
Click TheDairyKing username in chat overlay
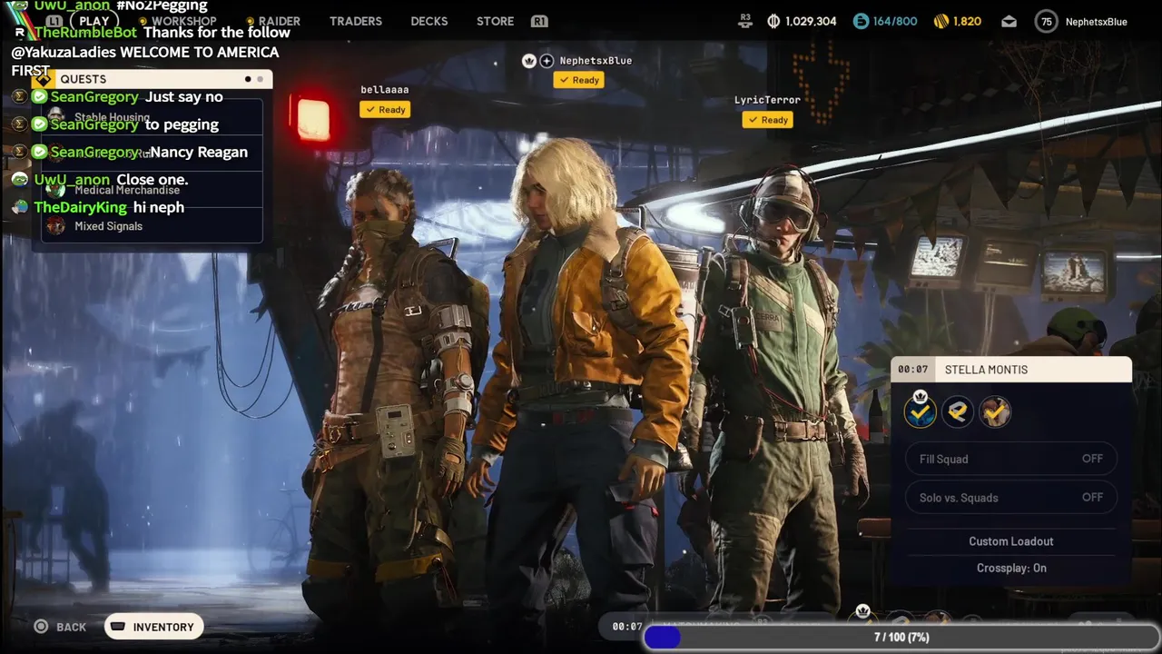[x=81, y=207]
